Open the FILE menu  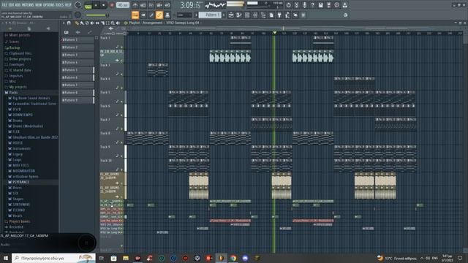tap(4, 5)
